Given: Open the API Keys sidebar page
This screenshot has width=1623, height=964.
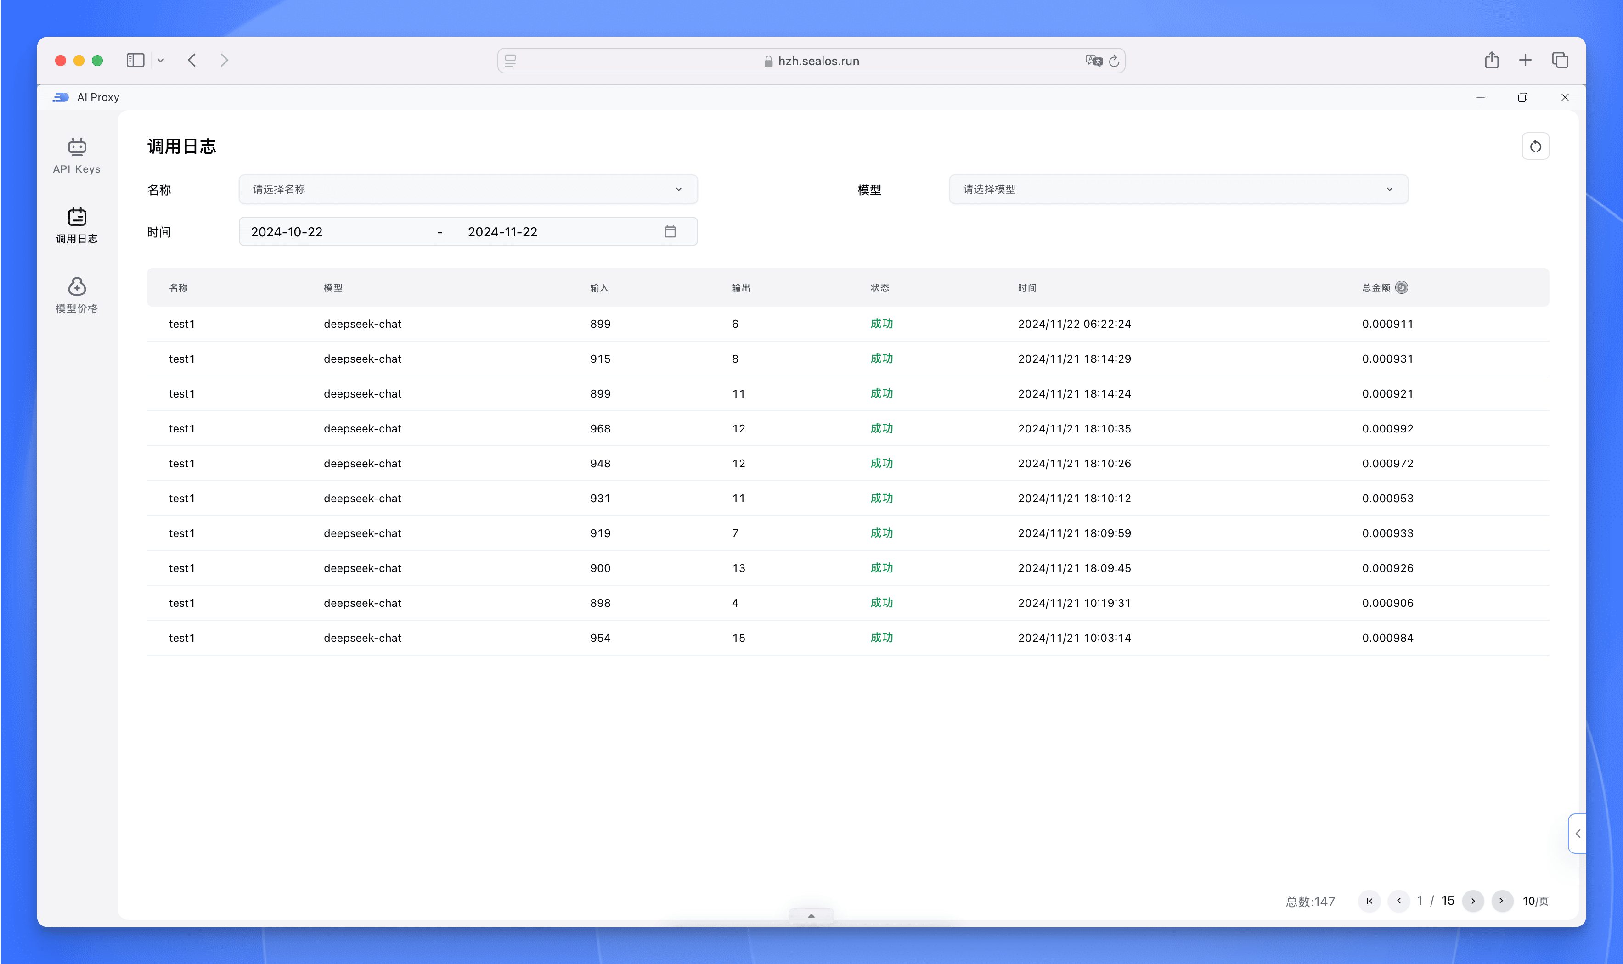Looking at the screenshot, I should [77, 156].
